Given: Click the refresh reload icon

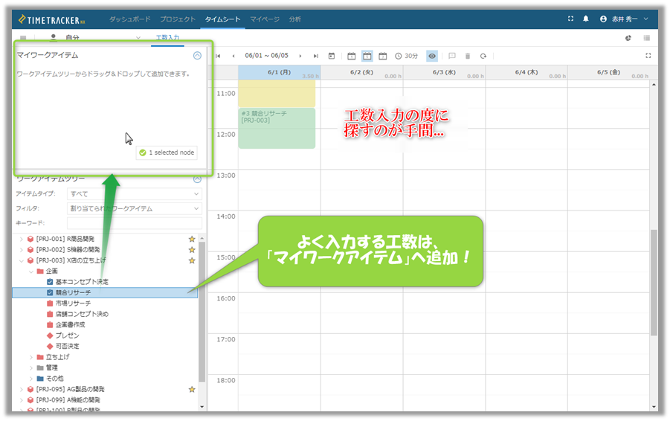Looking at the screenshot, I should pos(483,56).
